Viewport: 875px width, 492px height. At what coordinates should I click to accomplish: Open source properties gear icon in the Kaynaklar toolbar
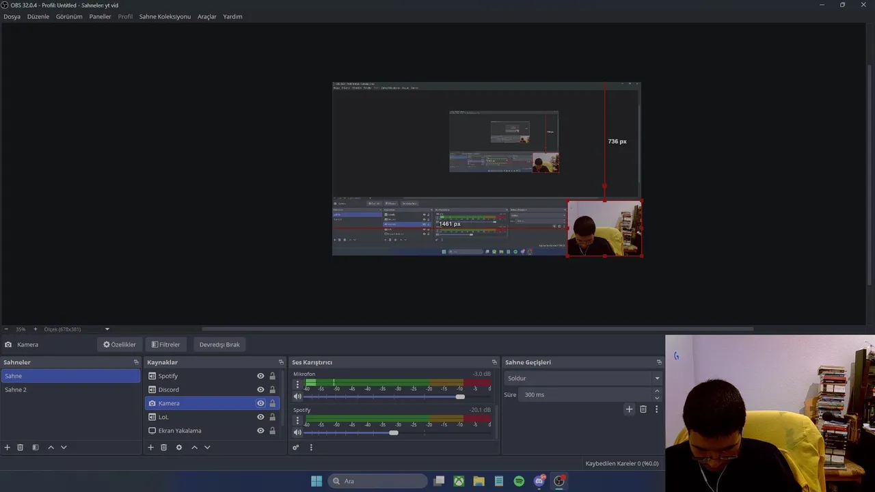(x=179, y=448)
